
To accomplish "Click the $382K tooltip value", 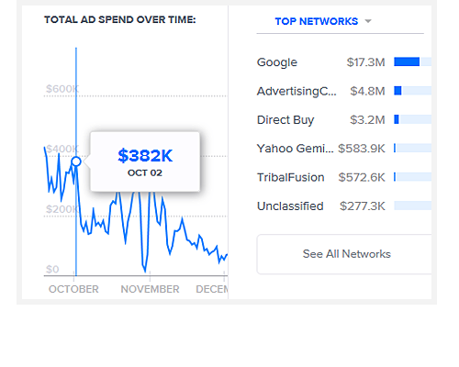I will pos(145,156).
